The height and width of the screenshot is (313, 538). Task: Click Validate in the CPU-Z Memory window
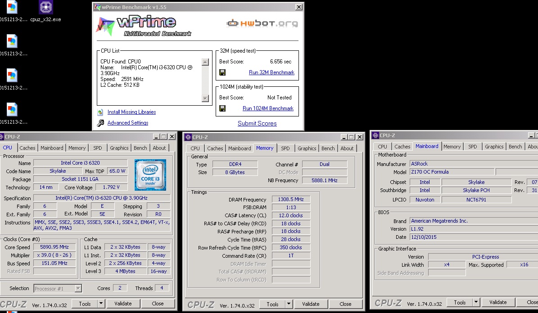pos(311,304)
